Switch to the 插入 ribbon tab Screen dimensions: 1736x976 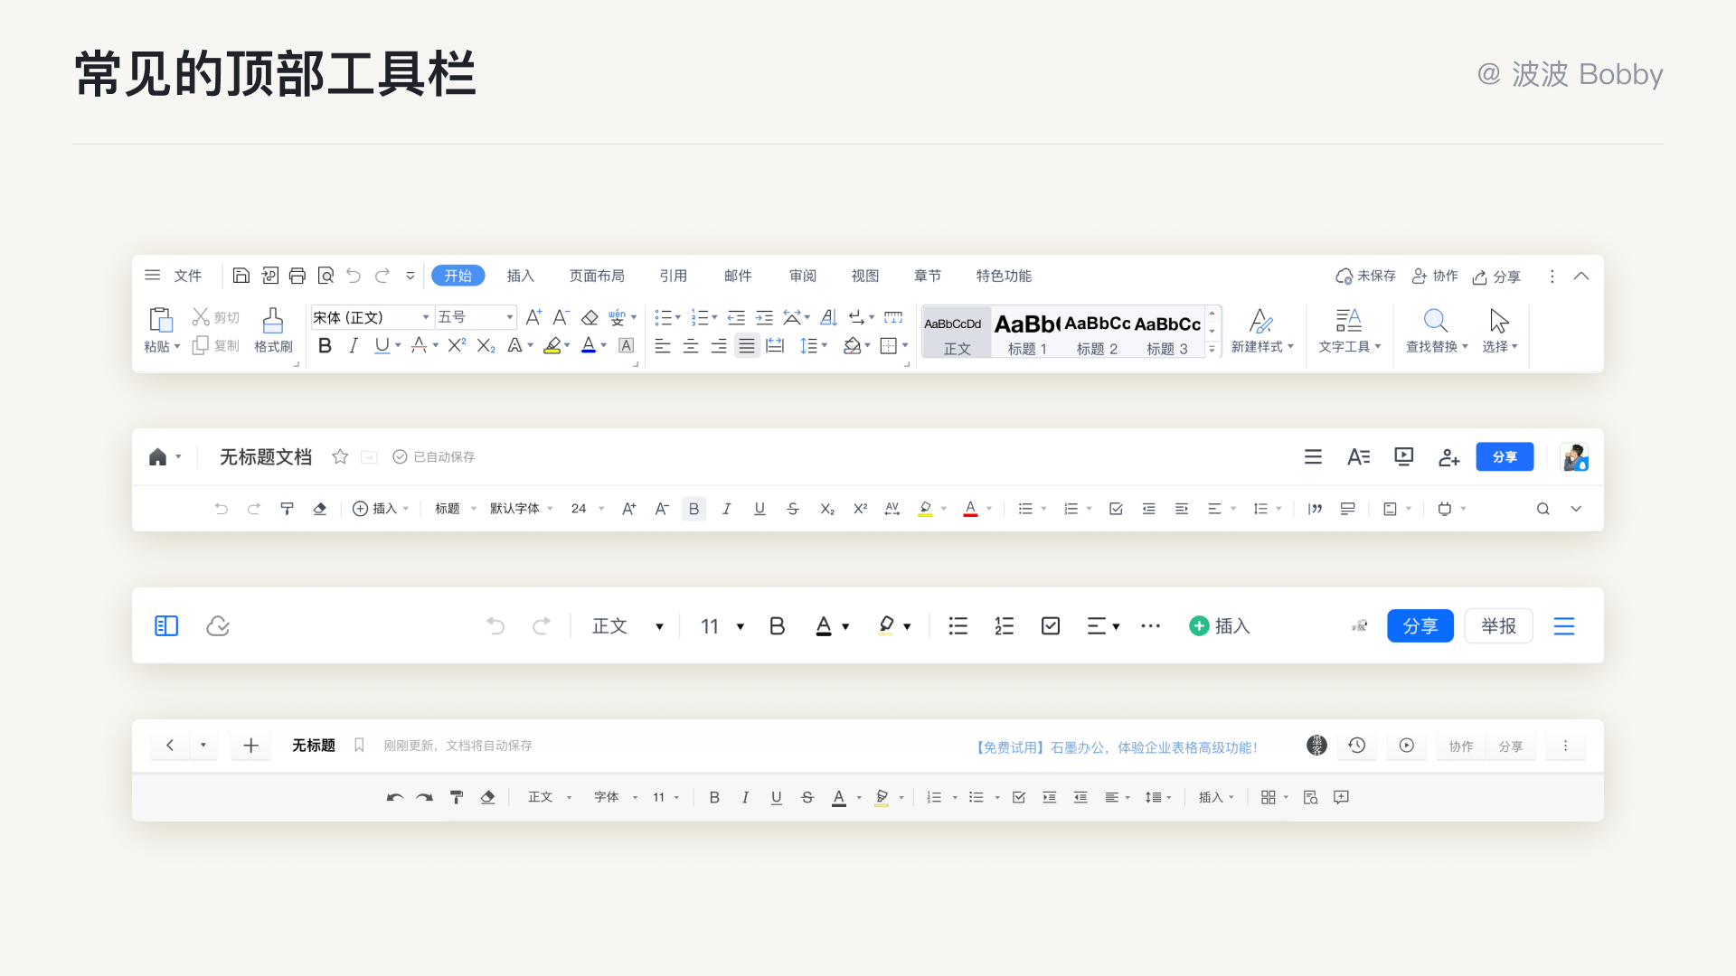coord(521,276)
